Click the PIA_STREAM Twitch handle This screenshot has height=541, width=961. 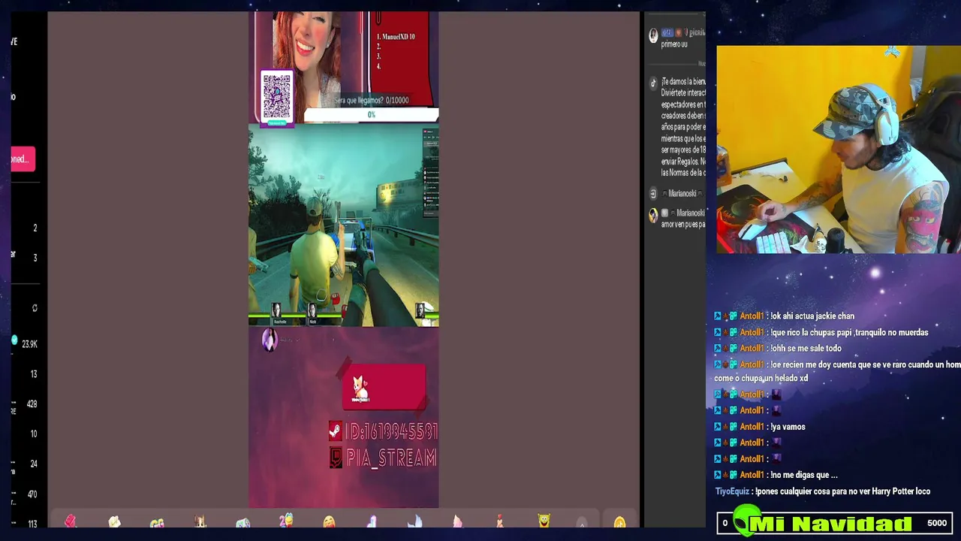tap(390, 458)
